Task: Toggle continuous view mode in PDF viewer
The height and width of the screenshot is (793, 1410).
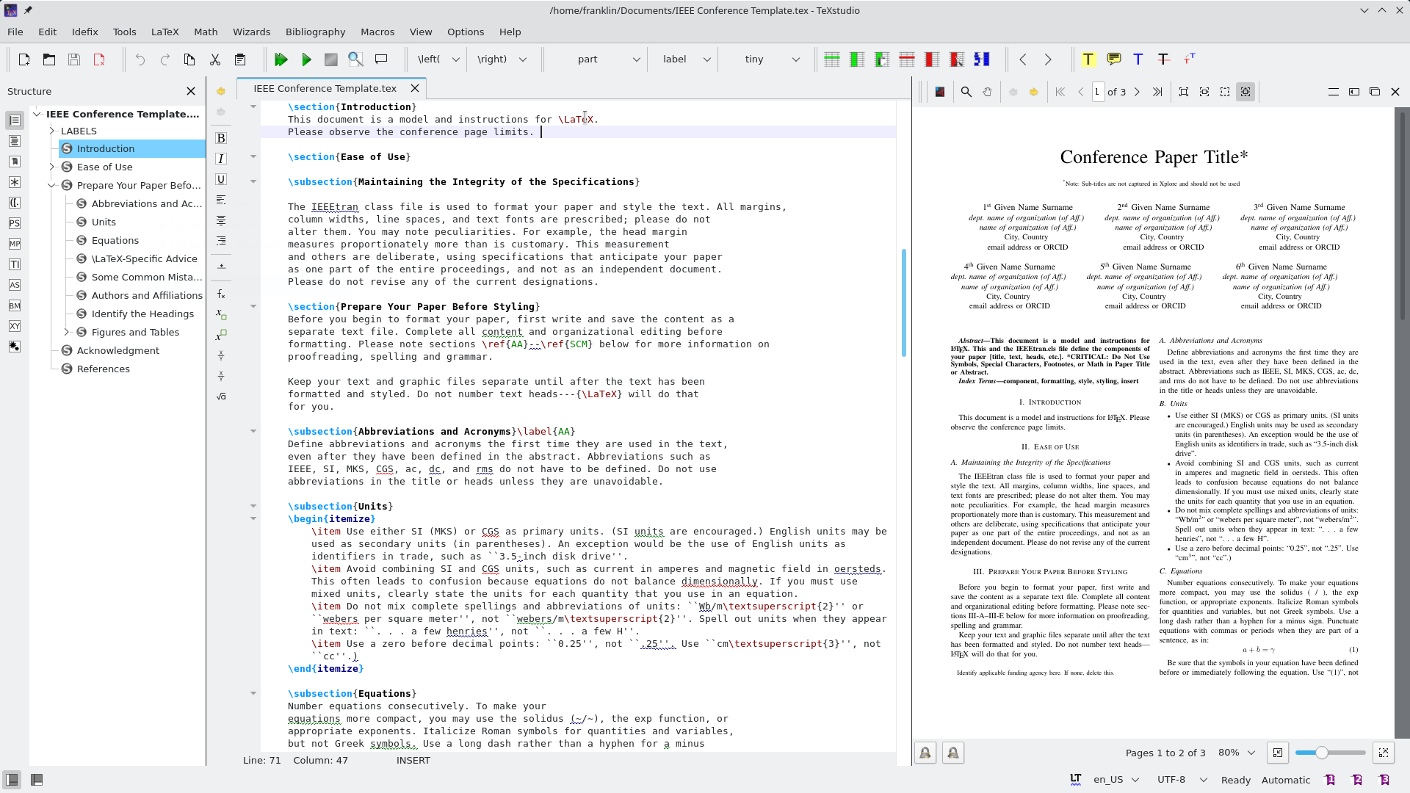Action: point(1245,92)
